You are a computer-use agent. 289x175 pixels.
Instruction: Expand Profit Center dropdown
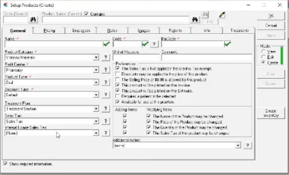tap(96, 70)
